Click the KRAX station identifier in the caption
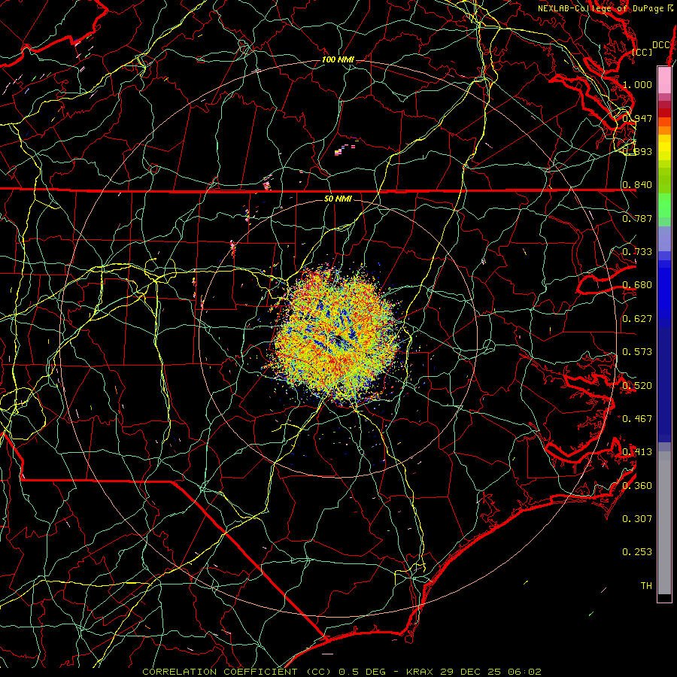 [421, 672]
